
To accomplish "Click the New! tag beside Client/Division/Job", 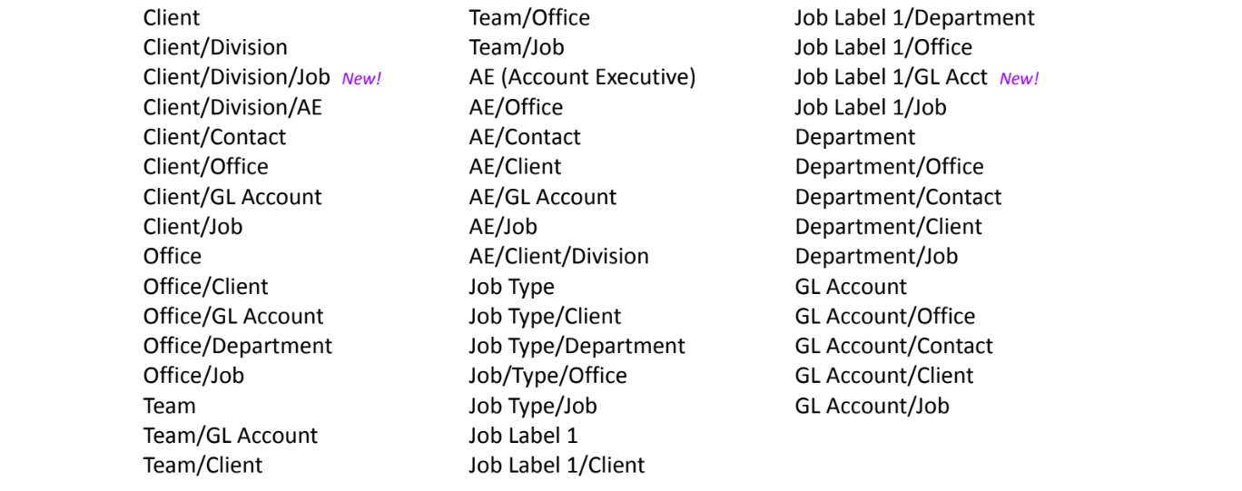I will (x=361, y=79).
